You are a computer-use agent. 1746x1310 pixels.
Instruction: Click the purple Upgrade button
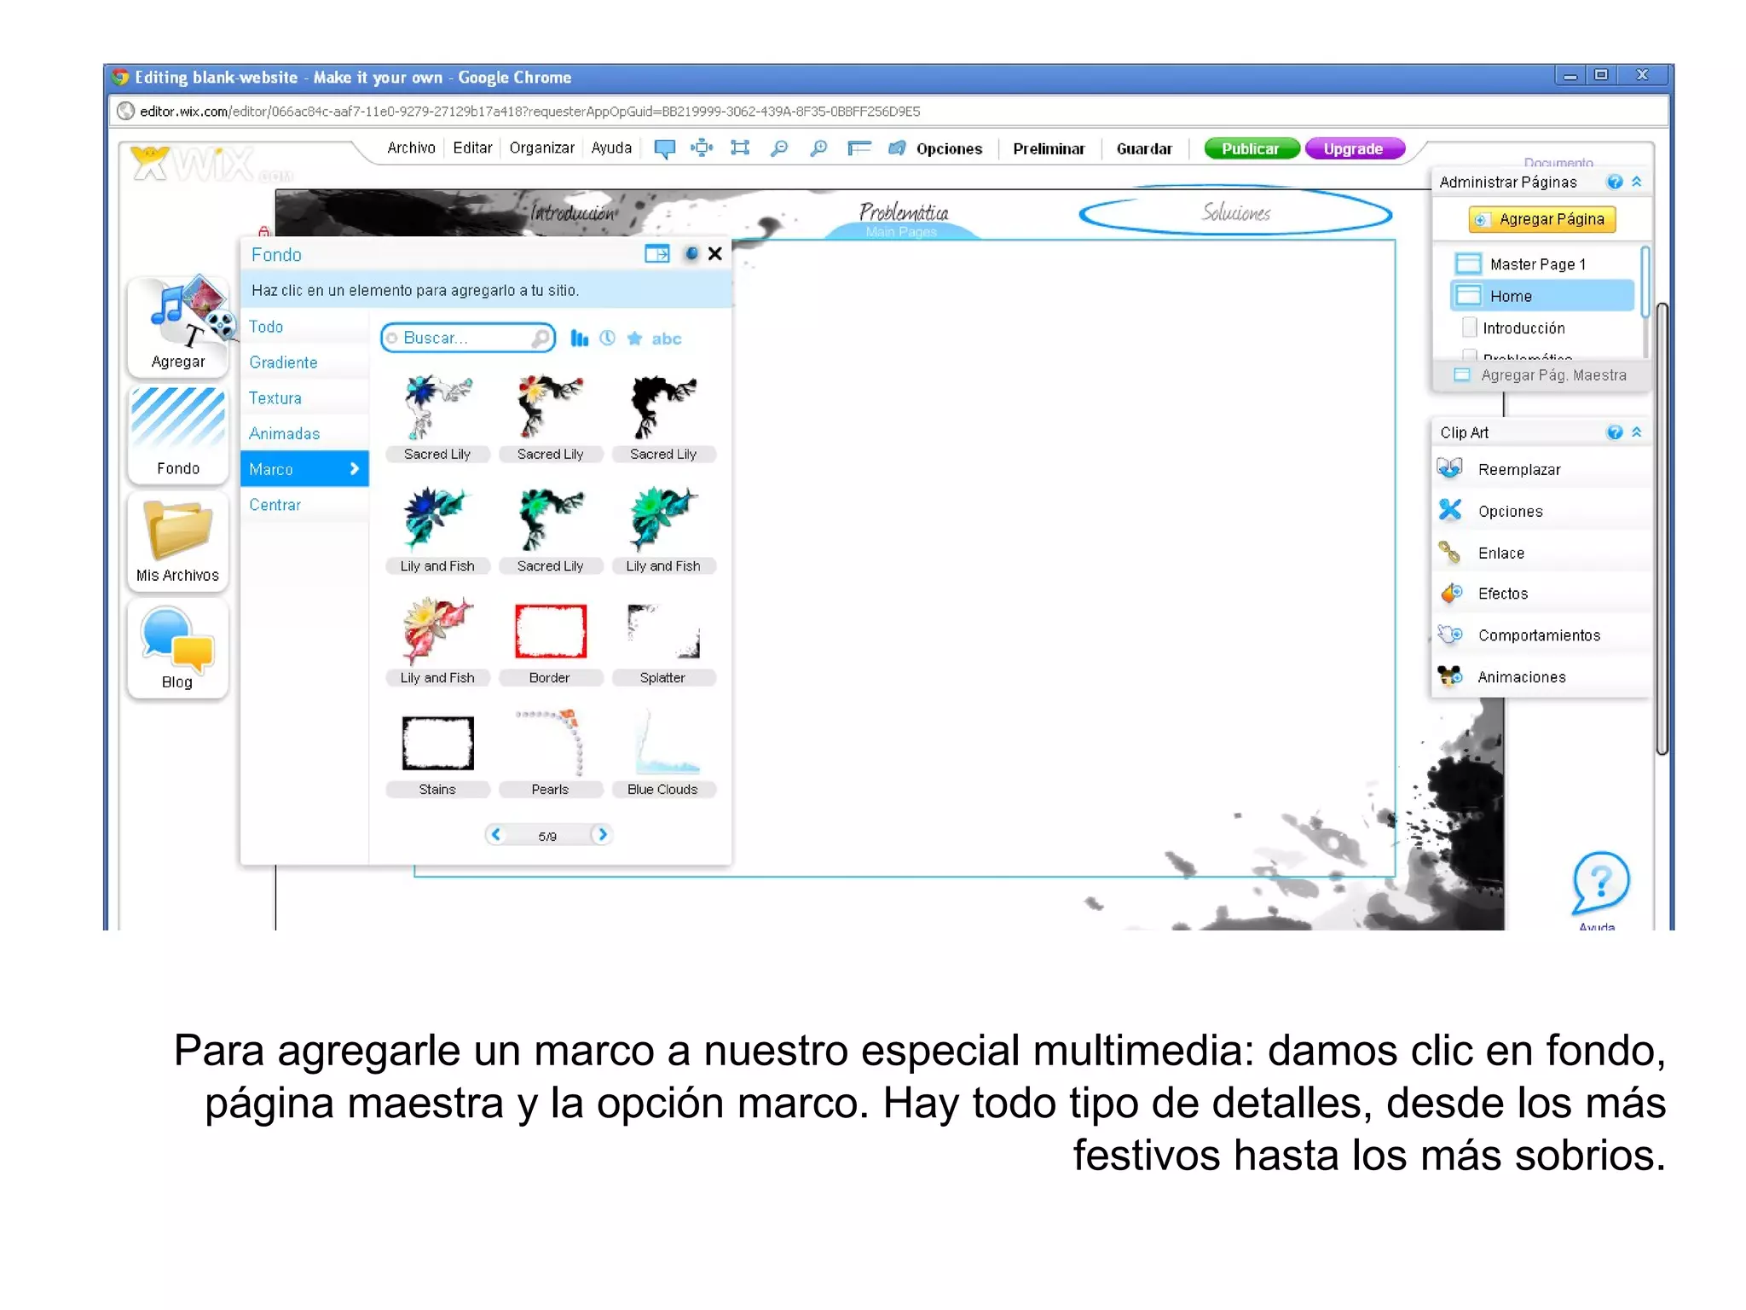[1354, 148]
